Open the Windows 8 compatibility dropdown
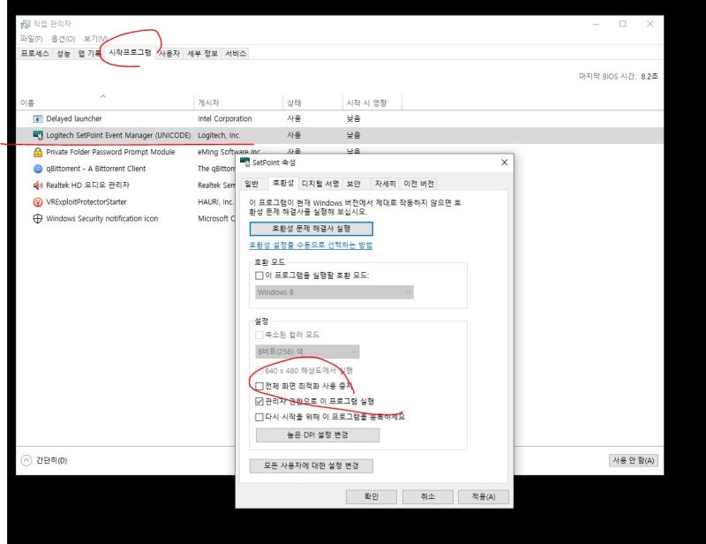This screenshot has height=544, width=706. pos(334,292)
